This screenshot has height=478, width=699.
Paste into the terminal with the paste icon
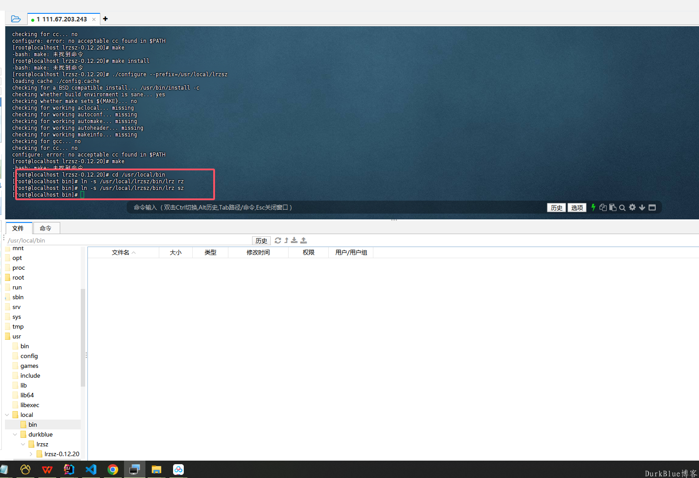613,207
